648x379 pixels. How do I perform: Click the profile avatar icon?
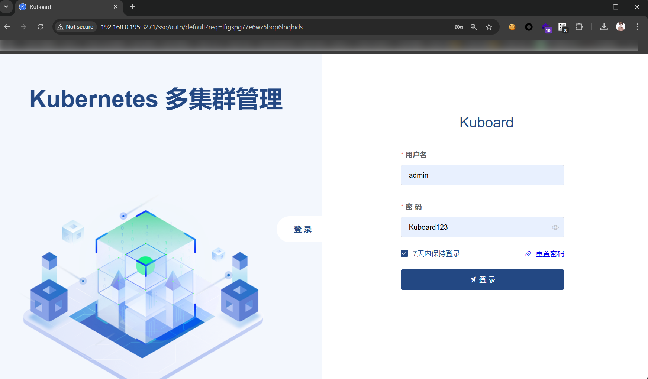click(x=620, y=27)
